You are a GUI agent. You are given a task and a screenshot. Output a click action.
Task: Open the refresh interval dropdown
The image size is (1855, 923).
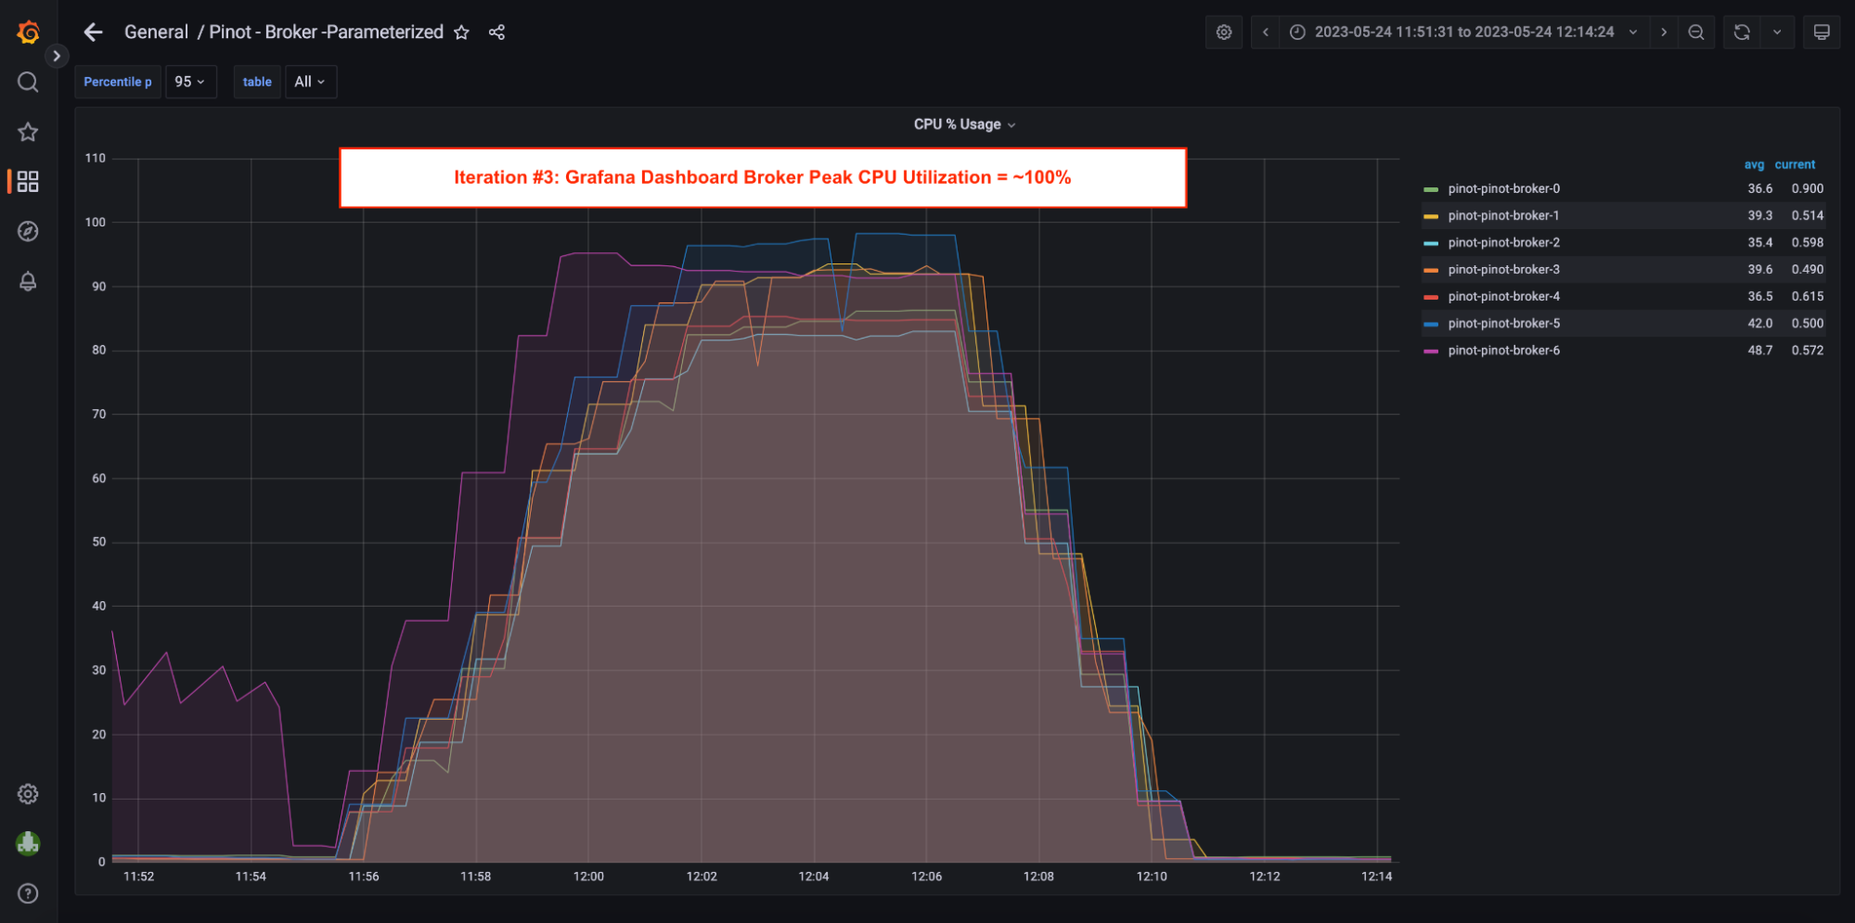point(1777,32)
